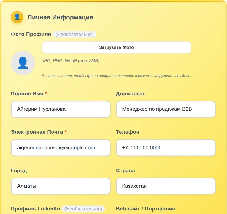Click the JPG, PNG, WebP format hint
The height and width of the screenshot is (214, 227).
(x=71, y=61)
